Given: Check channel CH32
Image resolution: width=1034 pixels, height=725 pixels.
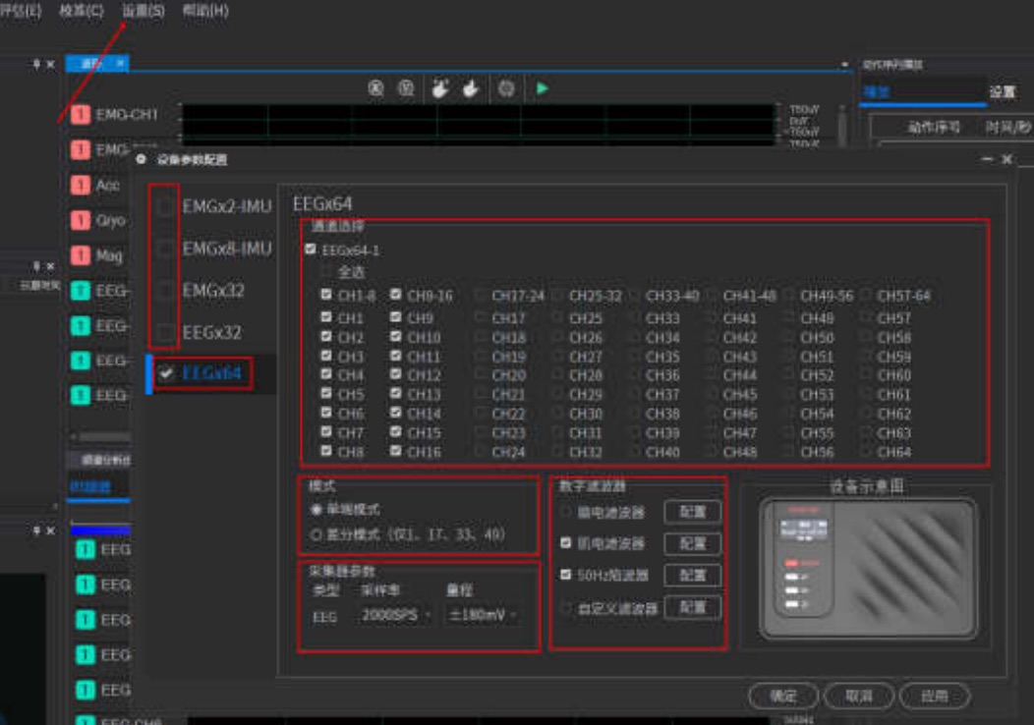Looking at the screenshot, I should 558,451.
